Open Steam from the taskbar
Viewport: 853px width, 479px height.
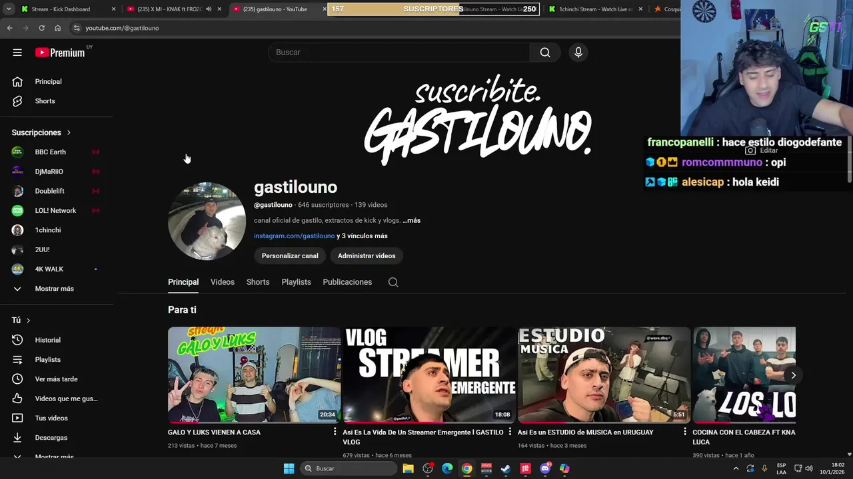pos(506,468)
